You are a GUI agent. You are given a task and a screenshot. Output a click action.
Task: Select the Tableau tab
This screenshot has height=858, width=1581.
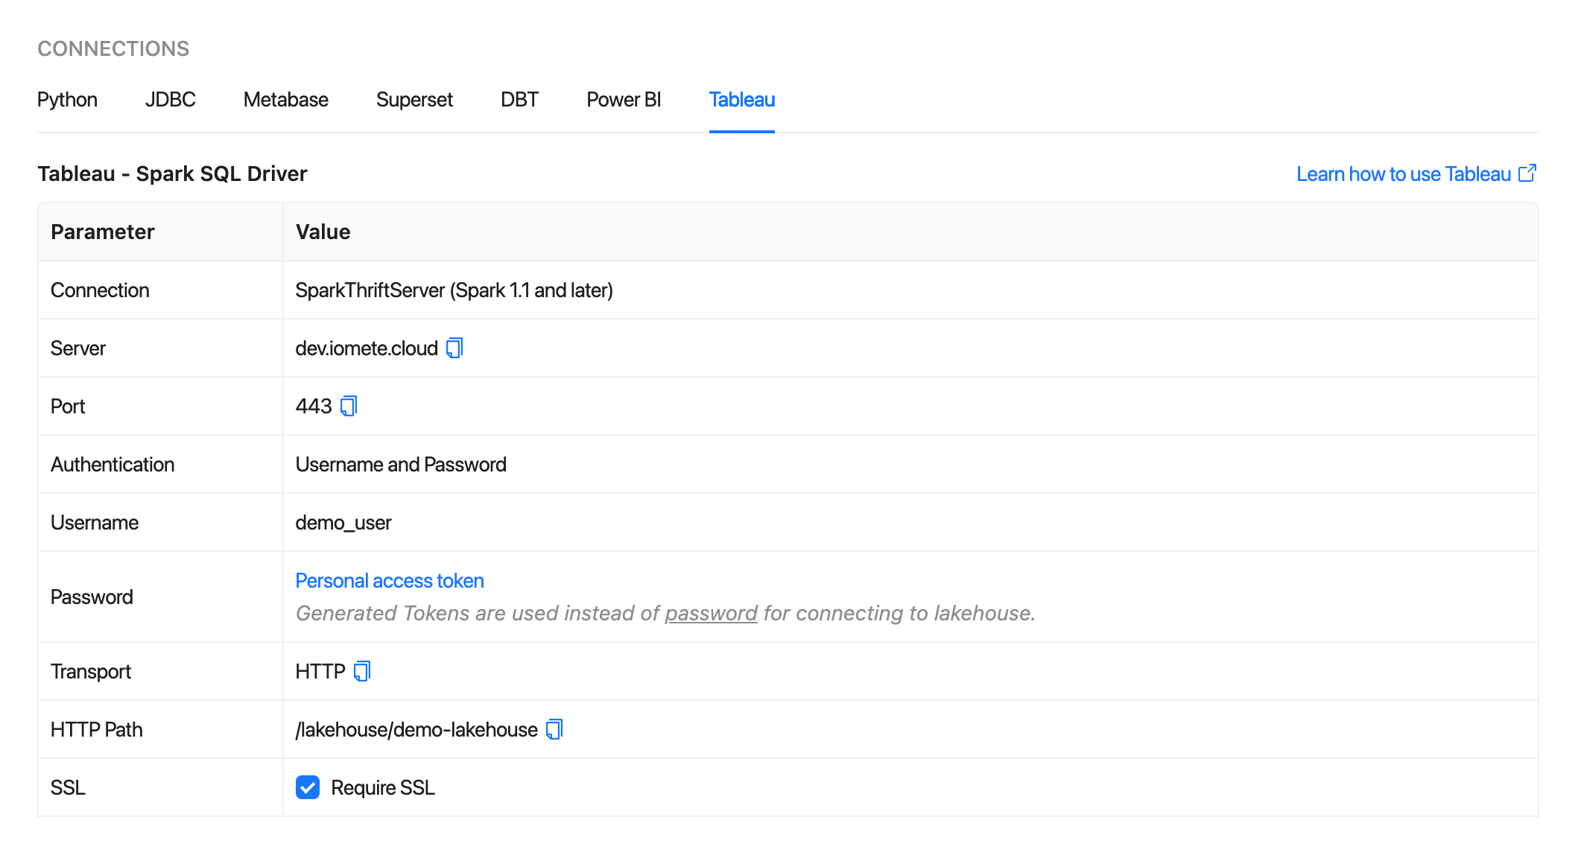pyautogui.click(x=742, y=100)
